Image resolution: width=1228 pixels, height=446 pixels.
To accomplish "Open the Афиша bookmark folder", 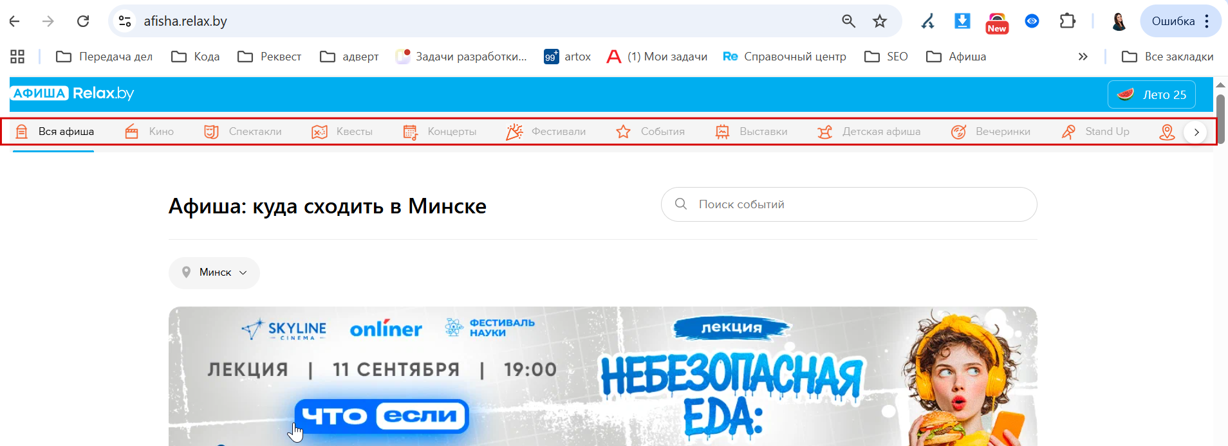I will click(x=956, y=57).
